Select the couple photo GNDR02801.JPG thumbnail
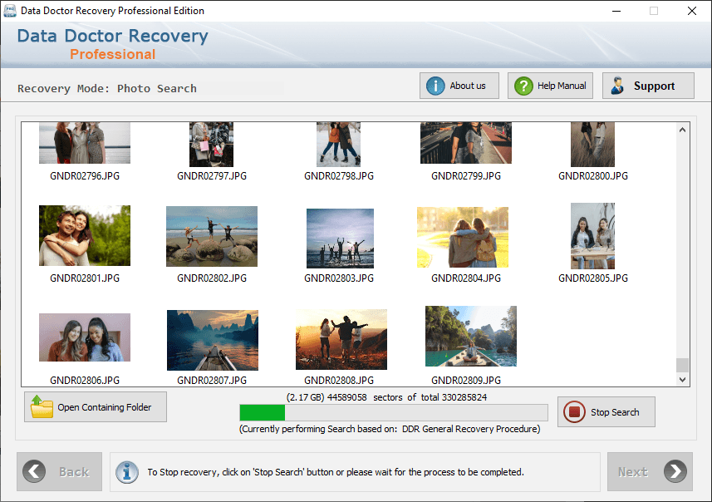712x502 pixels. [x=85, y=235]
